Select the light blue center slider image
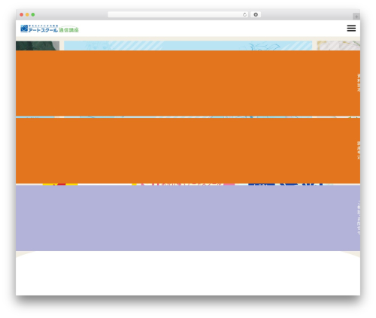The width and height of the screenshot is (376, 318). coord(188,46)
